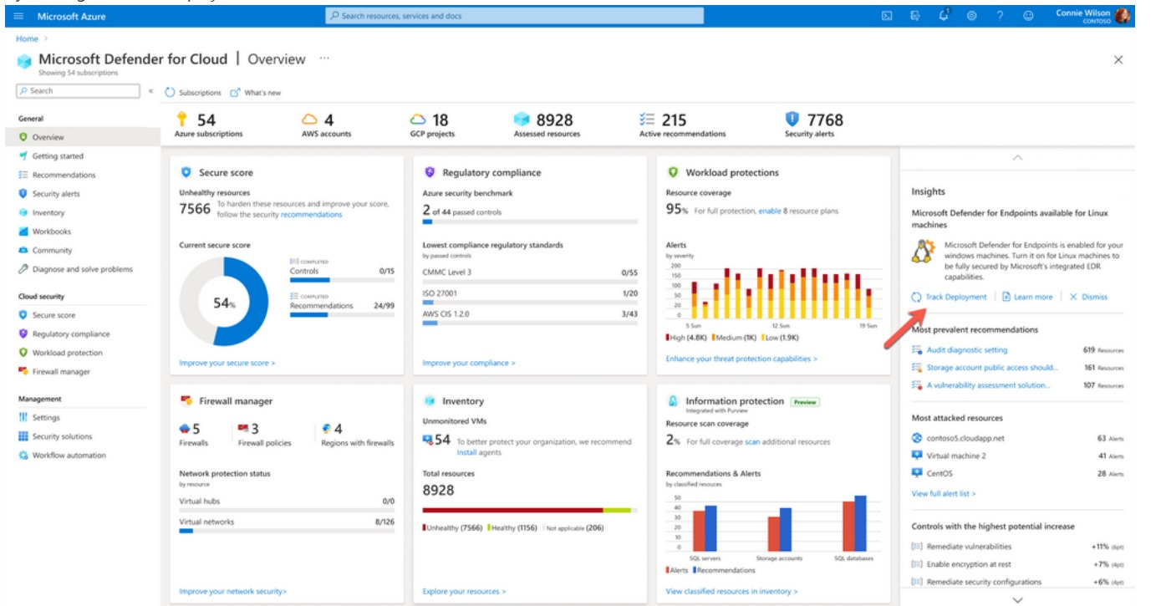Click View full alert list link

point(944,493)
